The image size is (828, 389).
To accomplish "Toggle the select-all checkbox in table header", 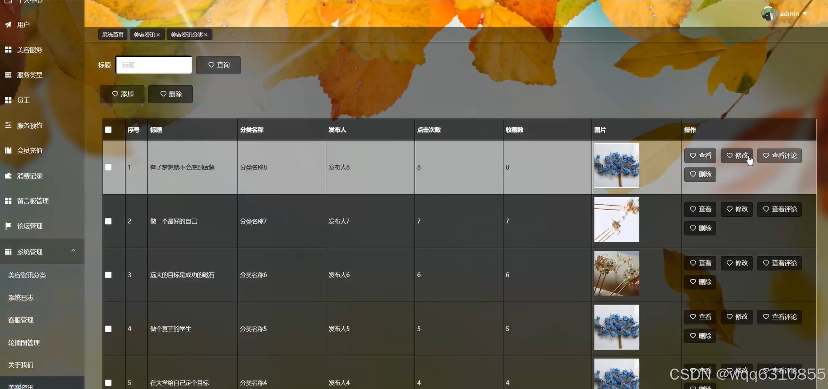I will (x=108, y=130).
